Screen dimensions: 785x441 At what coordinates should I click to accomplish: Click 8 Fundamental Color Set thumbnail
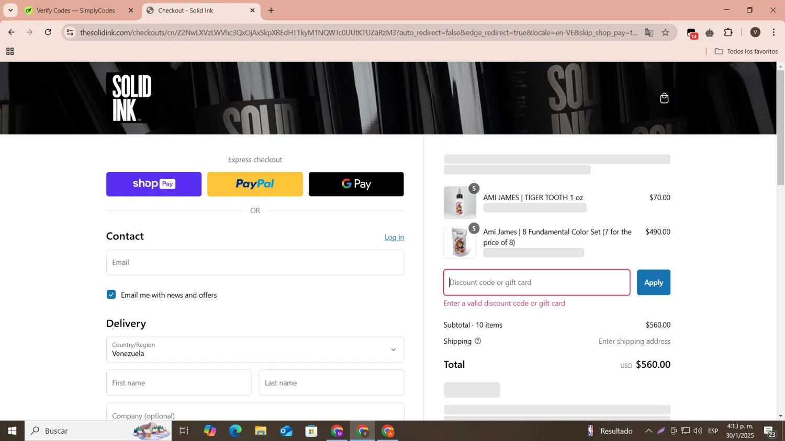(x=460, y=242)
